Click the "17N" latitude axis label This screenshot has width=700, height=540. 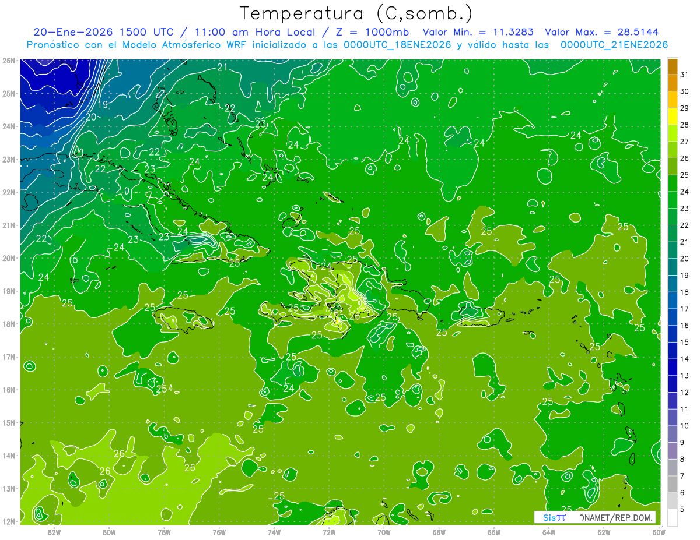[8, 357]
